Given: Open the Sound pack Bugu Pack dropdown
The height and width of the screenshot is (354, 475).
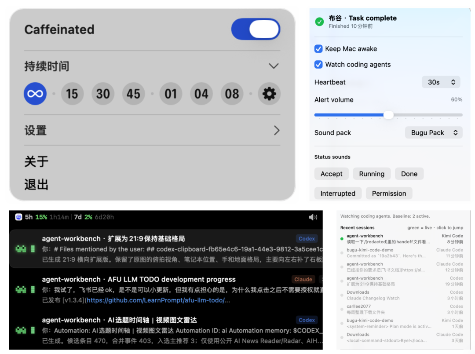Looking at the screenshot, I should pos(434,133).
